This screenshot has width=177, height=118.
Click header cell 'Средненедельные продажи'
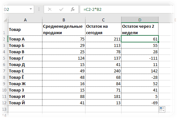[64, 29]
